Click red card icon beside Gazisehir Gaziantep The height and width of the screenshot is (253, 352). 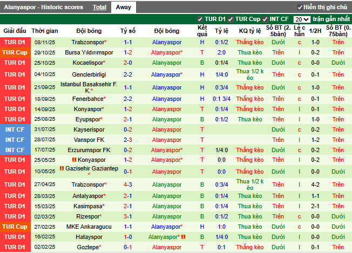coord(62,168)
